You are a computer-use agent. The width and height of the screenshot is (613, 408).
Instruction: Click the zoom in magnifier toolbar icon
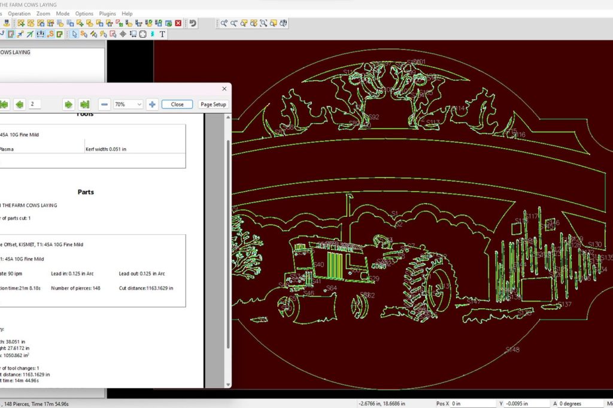224,23
